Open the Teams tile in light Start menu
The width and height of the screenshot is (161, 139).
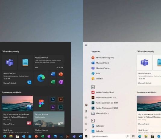[x=144, y=62]
